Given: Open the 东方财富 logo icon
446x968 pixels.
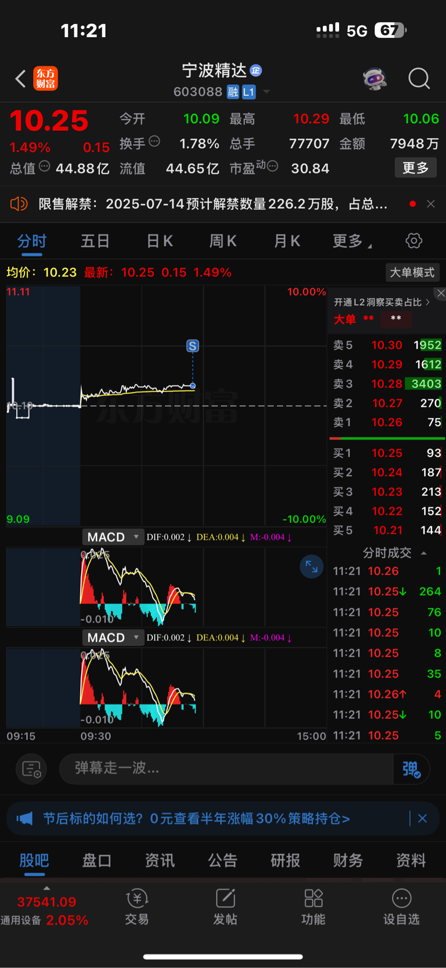Looking at the screenshot, I should tap(46, 78).
